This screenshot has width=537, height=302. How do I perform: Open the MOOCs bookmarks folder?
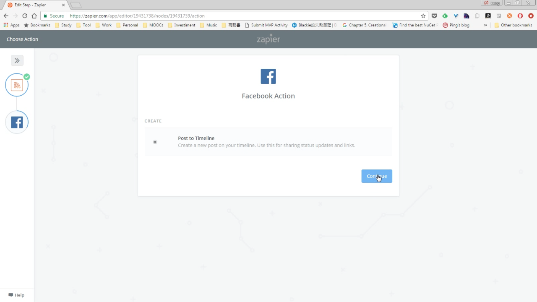pyautogui.click(x=153, y=25)
